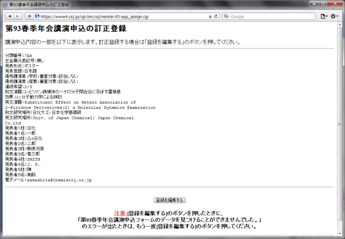
Task: Click the globe site icon beside URL
Action: pos(38,16)
